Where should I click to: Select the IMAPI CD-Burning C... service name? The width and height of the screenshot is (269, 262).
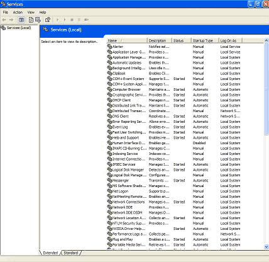(129, 148)
